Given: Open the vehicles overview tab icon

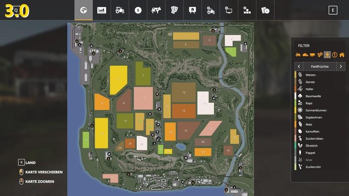Looking at the screenshot, I should (x=120, y=10).
